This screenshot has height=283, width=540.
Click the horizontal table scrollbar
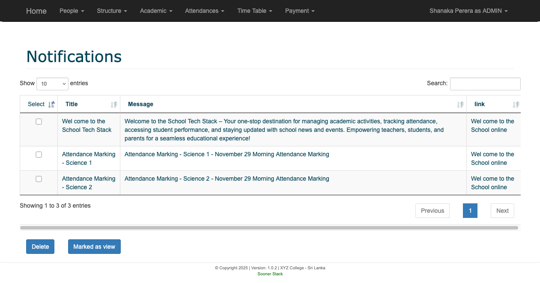pyautogui.click(x=269, y=228)
